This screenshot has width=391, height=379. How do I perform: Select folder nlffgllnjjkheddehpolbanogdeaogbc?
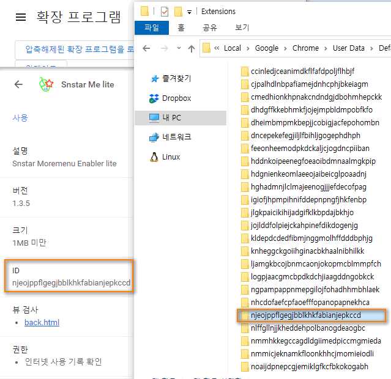click(x=303, y=328)
